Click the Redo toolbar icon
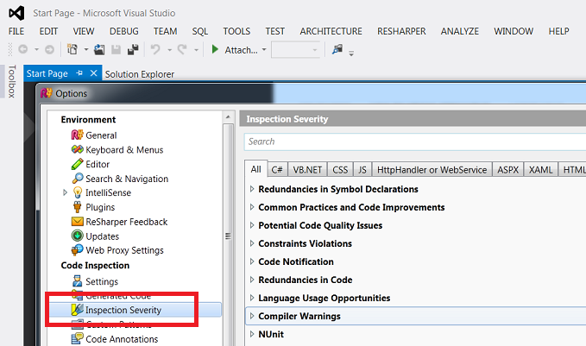Image resolution: width=586 pixels, height=346 pixels. point(182,49)
